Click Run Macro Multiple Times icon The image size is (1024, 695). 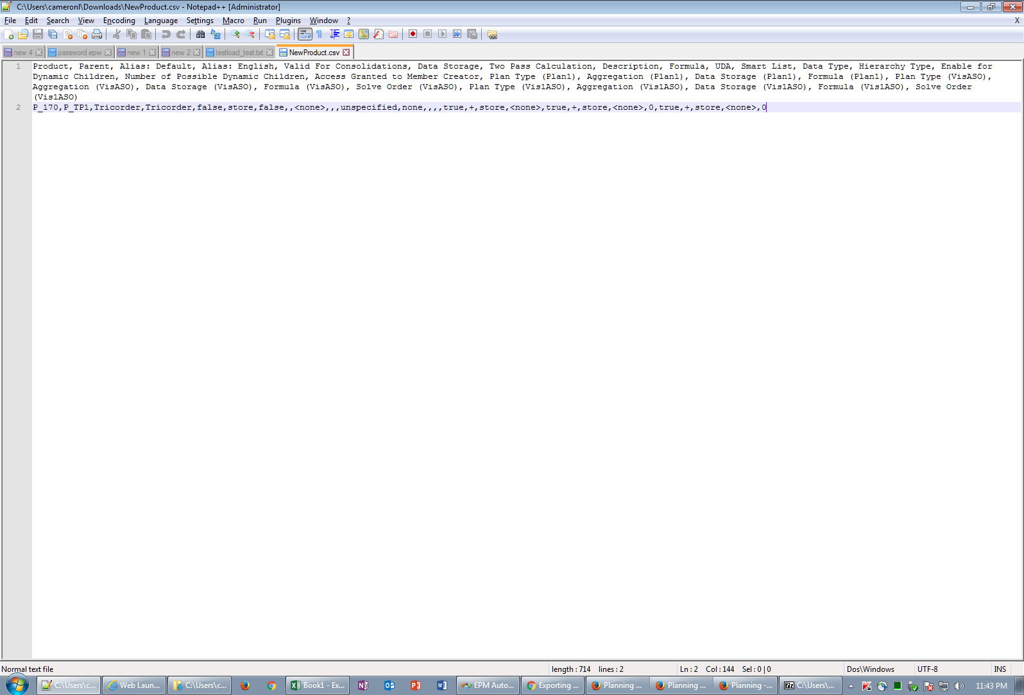457,34
